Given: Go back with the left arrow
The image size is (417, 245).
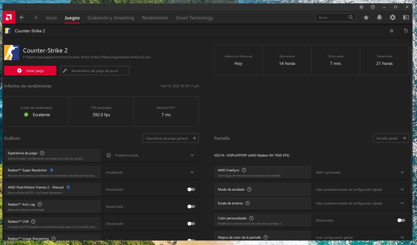Looking at the screenshot, I should tap(22, 18).
